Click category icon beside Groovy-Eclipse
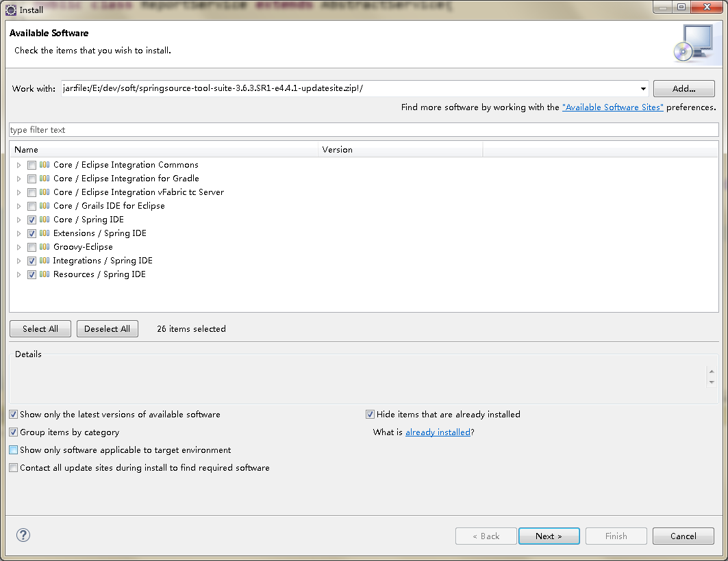 [x=45, y=247]
